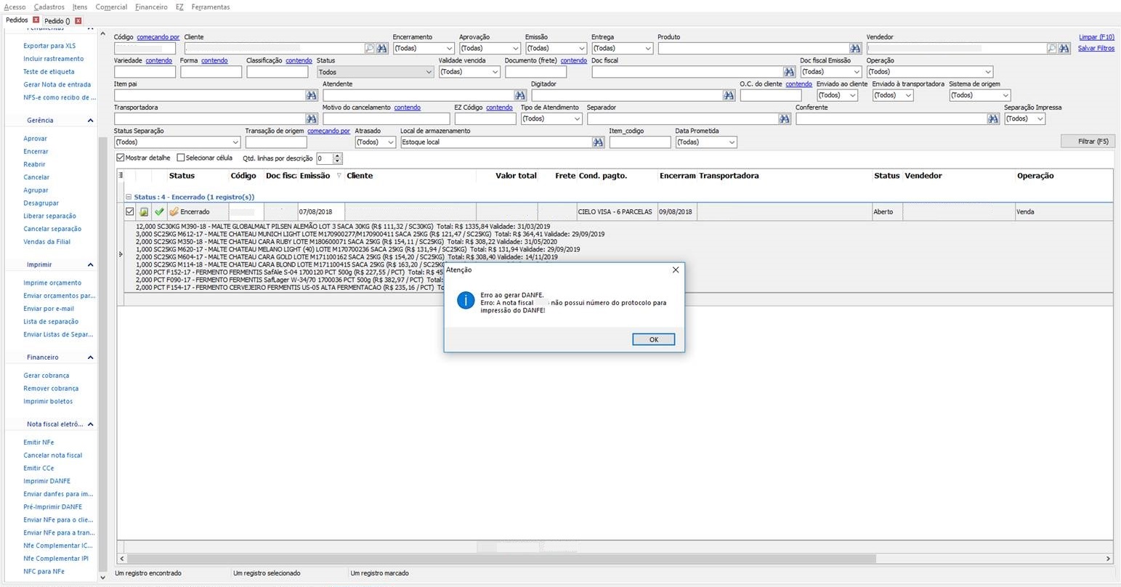Click the binoculars icon for Transportadora filter

point(312,118)
